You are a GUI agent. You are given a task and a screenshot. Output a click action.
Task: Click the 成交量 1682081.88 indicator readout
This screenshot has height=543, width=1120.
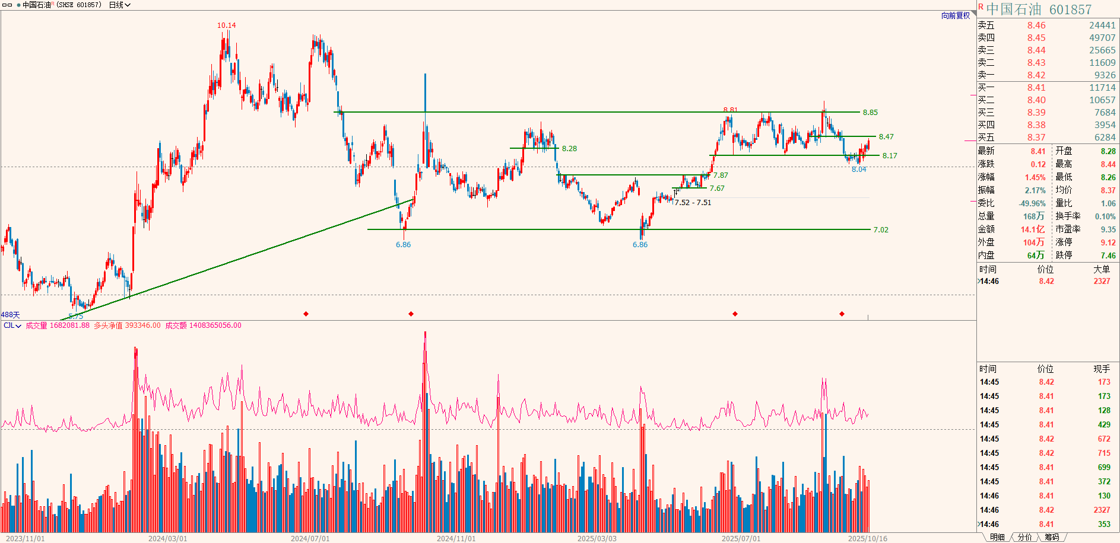[x=58, y=325]
